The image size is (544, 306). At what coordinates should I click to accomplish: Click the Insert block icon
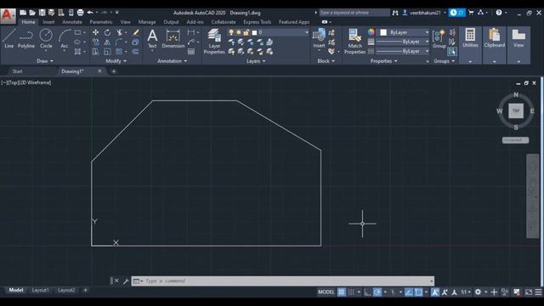pyautogui.click(x=319, y=38)
